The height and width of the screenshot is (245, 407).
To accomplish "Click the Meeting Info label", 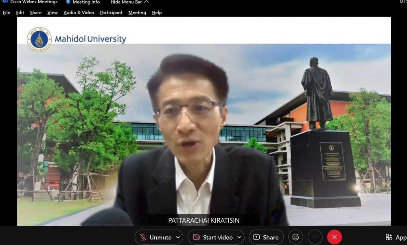I will [x=86, y=2].
